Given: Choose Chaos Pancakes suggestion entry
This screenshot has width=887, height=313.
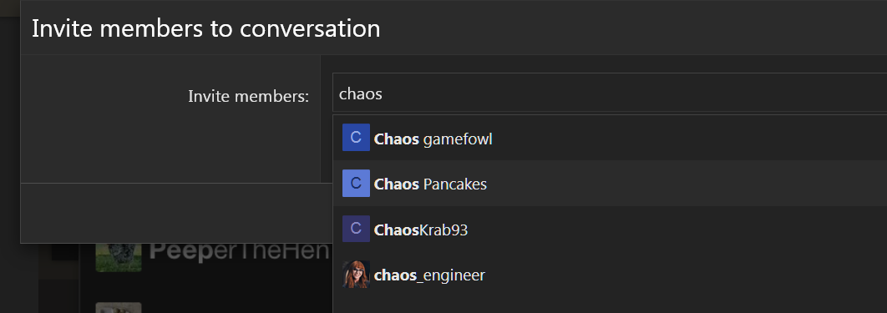Looking at the screenshot, I should click(x=610, y=184).
